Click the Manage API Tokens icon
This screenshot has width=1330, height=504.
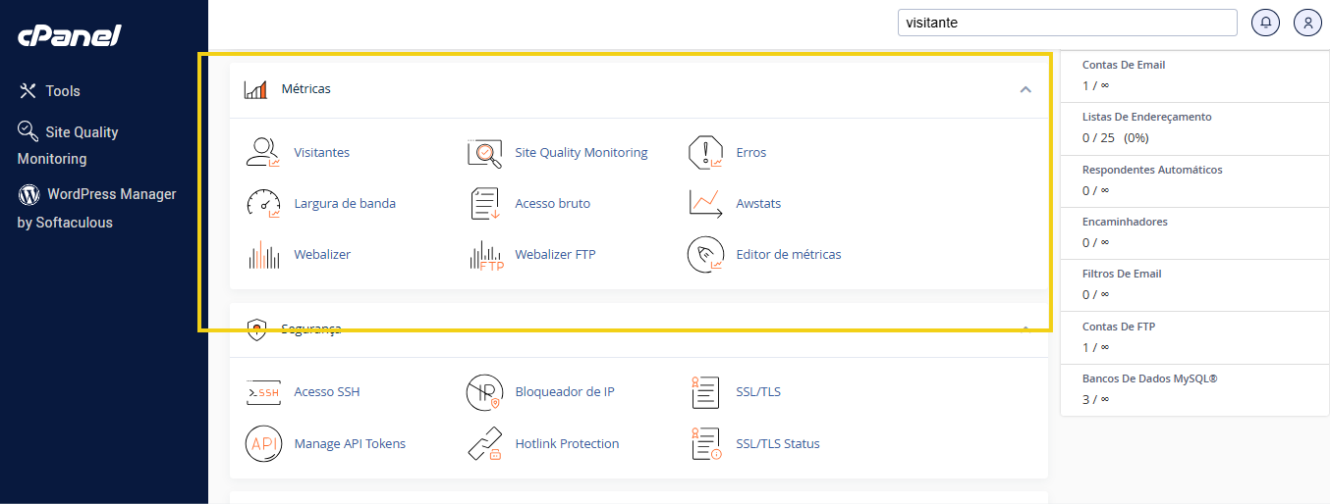click(262, 444)
